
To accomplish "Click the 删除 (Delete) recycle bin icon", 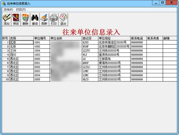I will point(25,19).
